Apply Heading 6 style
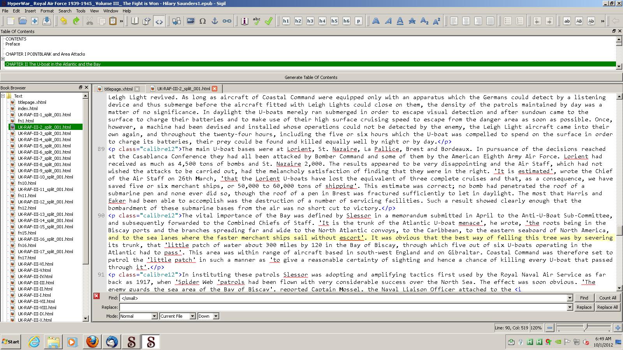This screenshot has height=350, width=623. 347,21
